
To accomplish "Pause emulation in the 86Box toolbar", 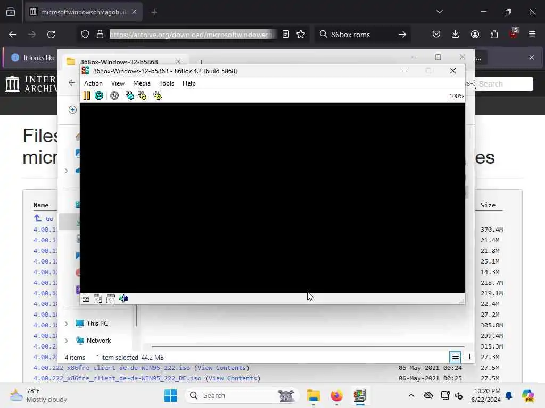I will coord(87,96).
